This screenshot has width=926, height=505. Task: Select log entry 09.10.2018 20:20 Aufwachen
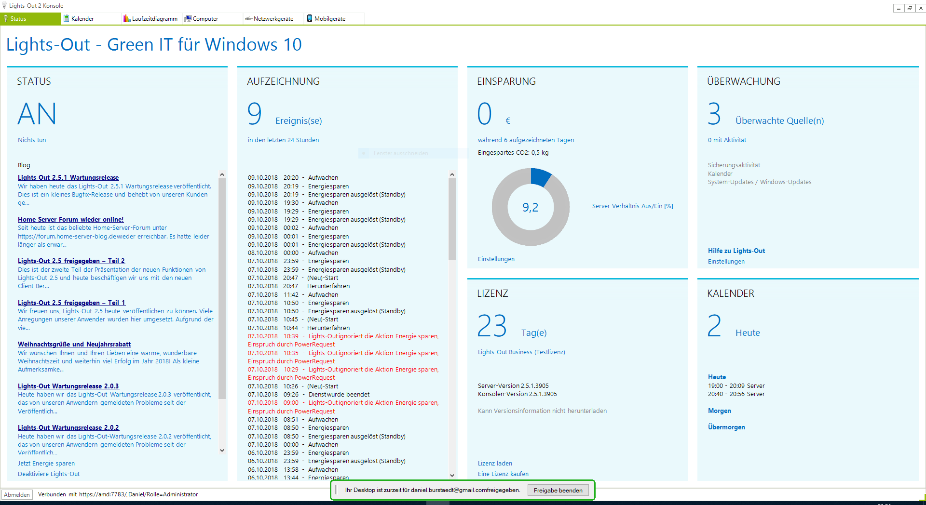tap(293, 177)
